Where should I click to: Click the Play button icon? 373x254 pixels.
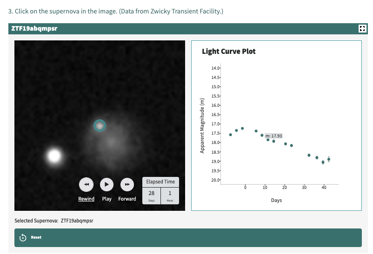point(107,184)
